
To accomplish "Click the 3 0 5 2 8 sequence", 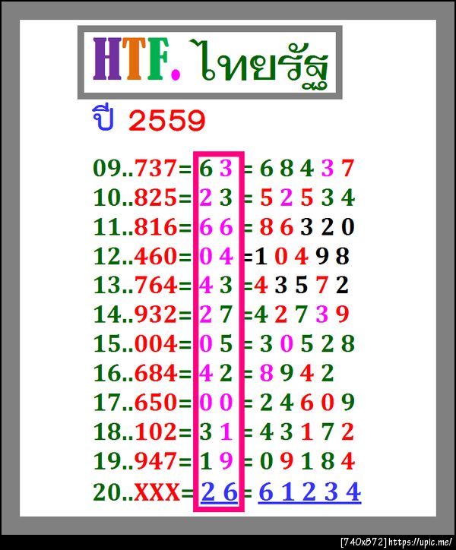I will (x=307, y=343).
